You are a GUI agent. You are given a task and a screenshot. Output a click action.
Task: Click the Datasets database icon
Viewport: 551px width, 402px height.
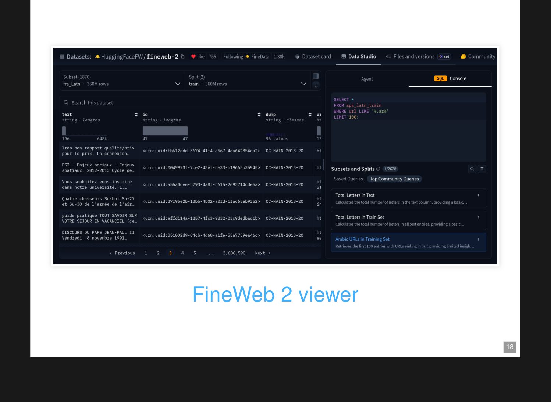click(62, 57)
